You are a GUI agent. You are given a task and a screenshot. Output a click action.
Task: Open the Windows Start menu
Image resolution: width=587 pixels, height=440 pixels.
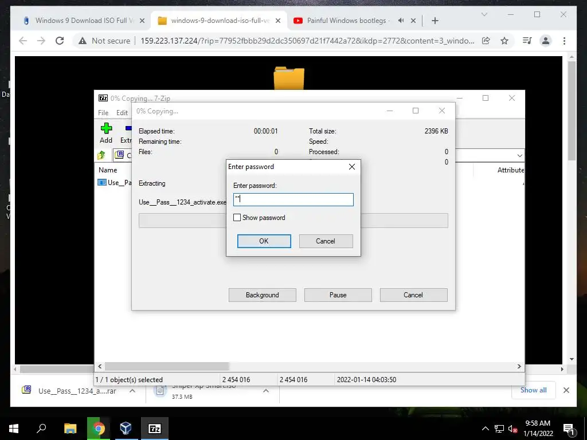[x=14, y=429]
